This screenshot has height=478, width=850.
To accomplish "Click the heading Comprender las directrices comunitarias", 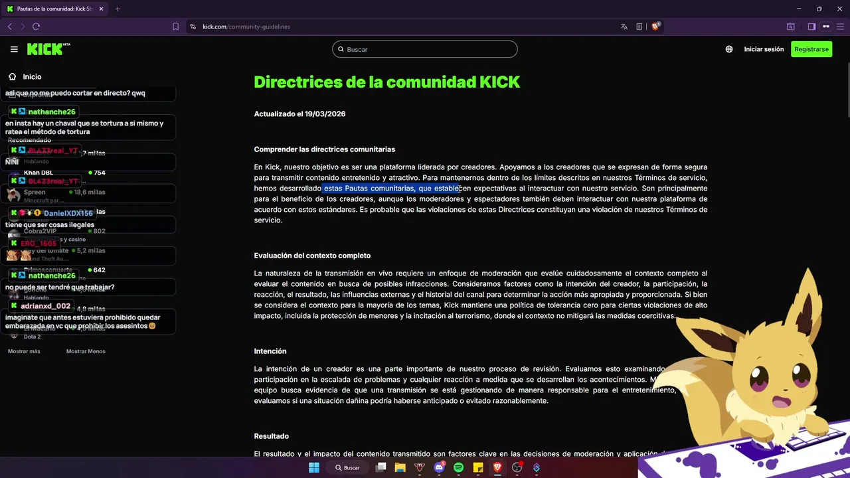I will pyautogui.click(x=324, y=149).
